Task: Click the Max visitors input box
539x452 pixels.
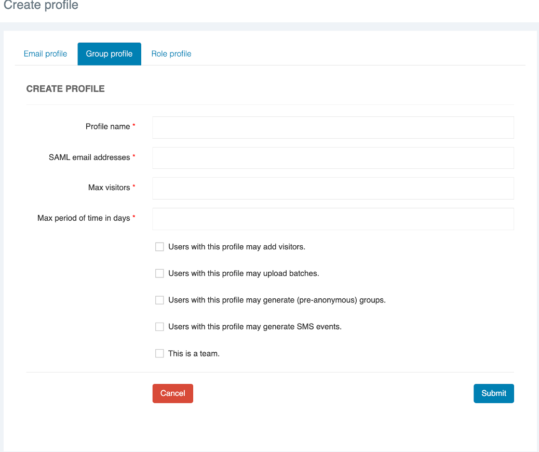Action: [x=333, y=188]
